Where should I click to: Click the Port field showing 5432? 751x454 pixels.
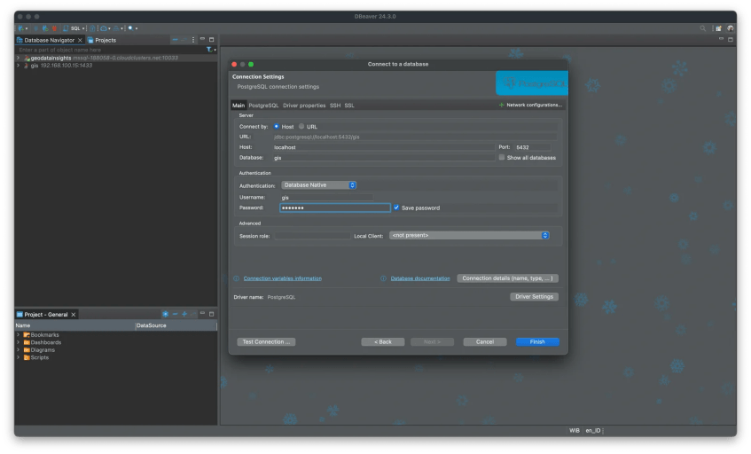pyautogui.click(x=533, y=147)
